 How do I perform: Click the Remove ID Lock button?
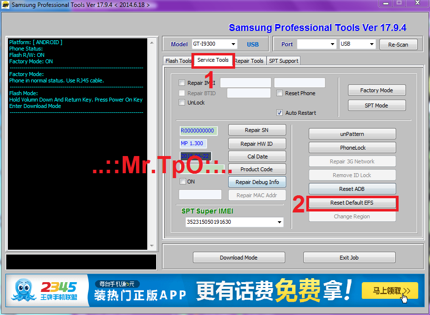click(352, 175)
